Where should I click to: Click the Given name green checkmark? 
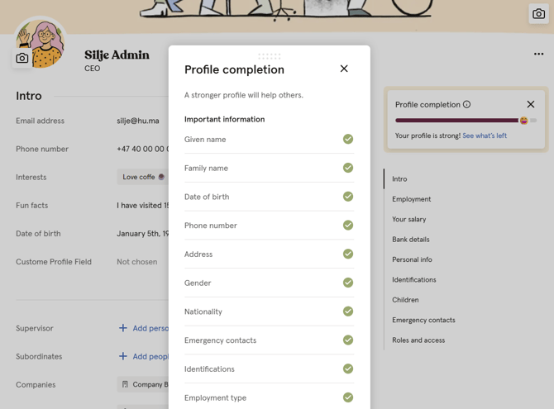pos(348,140)
